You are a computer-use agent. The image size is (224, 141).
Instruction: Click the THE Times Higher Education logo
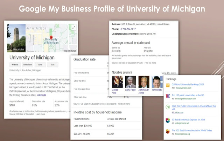click(168, 96)
